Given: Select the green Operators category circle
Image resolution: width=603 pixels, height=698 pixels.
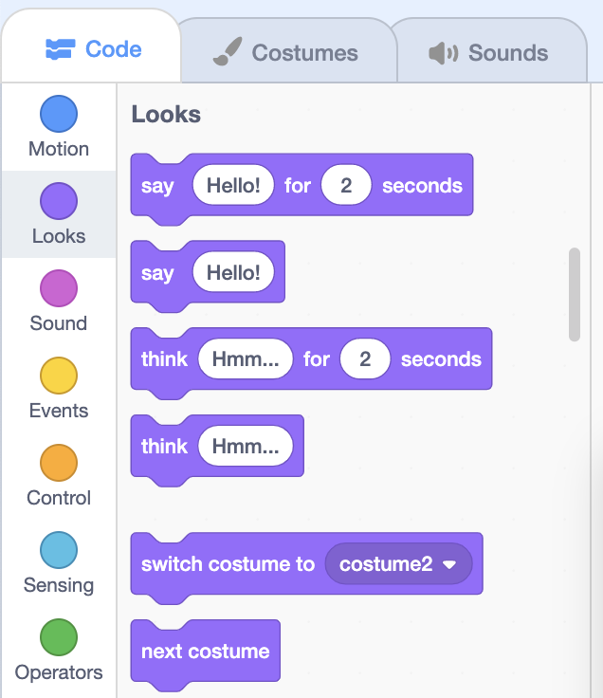Looking at the screenshot, I should coord(59,637).
